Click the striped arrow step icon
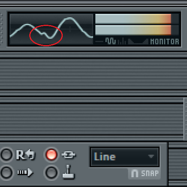 [x=25, y=172]
